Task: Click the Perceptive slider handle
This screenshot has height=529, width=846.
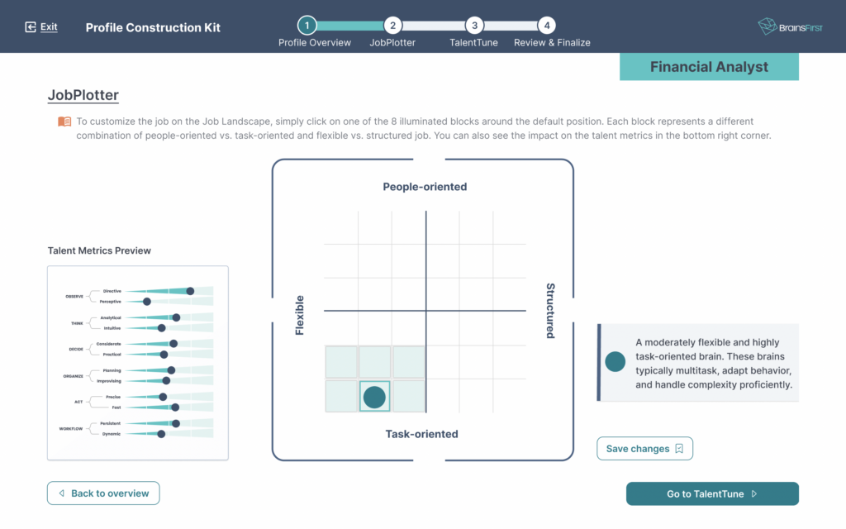Action: (147, 302)
